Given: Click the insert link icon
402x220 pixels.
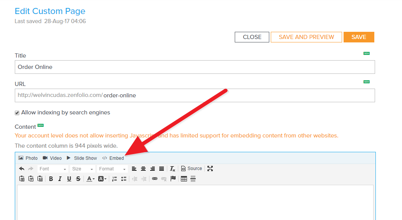Looking at the screenshot, I should [x=154, y=179].
